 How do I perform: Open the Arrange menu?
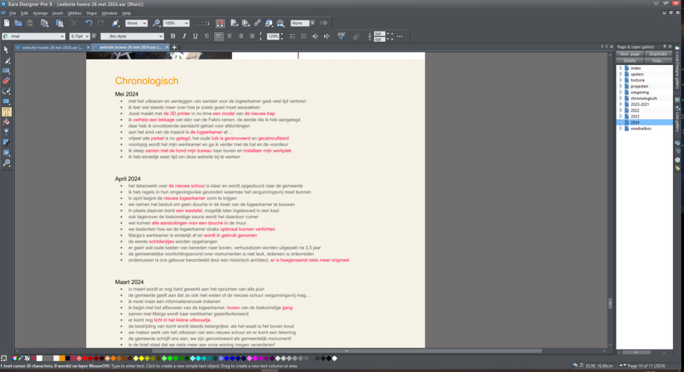40,13
